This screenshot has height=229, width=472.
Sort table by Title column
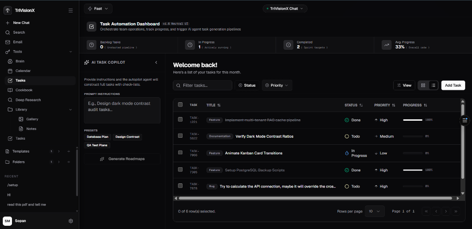click(x=213, y=105)
